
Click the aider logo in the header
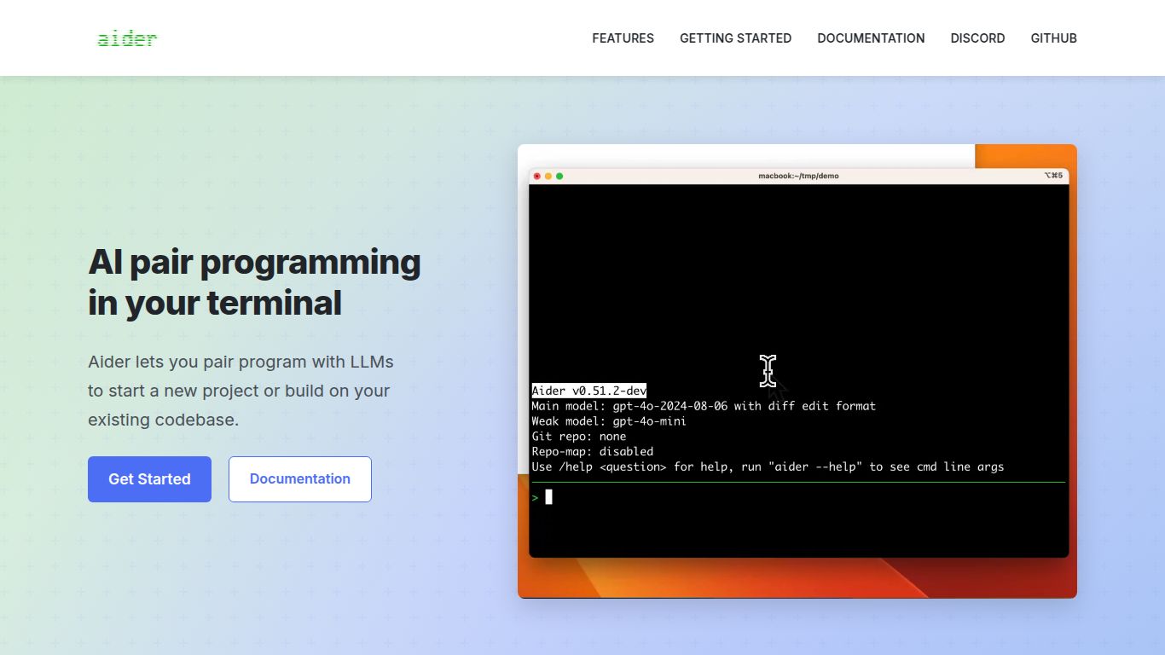[x=127, y=38]
